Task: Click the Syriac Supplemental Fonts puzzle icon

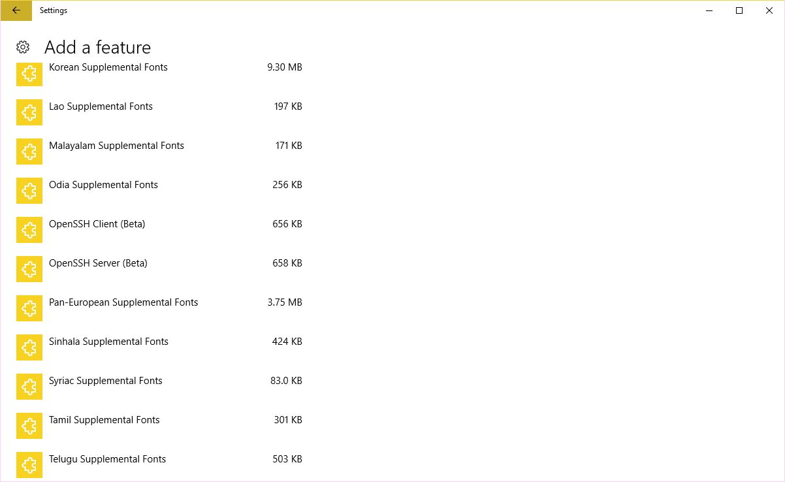Action: (29, 387)
